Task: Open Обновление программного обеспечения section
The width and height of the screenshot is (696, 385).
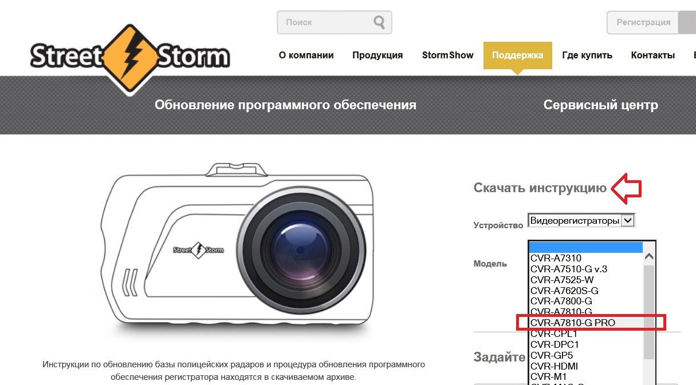Action: point(285,105)
